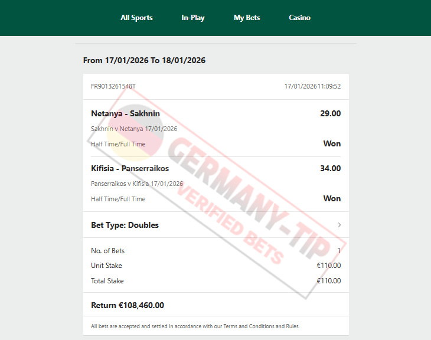The image size is (431, 340).
Task: Switch to the Casino section
Action: click(x=299, y=18)
